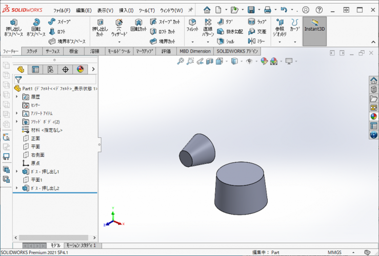Image resolution: width=379 pixels, height=256 pixels.
Task: Open the 参照ジオメトリ dropdown
Action: coord(280,42)
